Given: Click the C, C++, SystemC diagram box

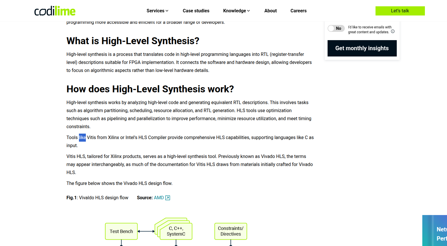Looking at the screenshot, I should [176, 231].
